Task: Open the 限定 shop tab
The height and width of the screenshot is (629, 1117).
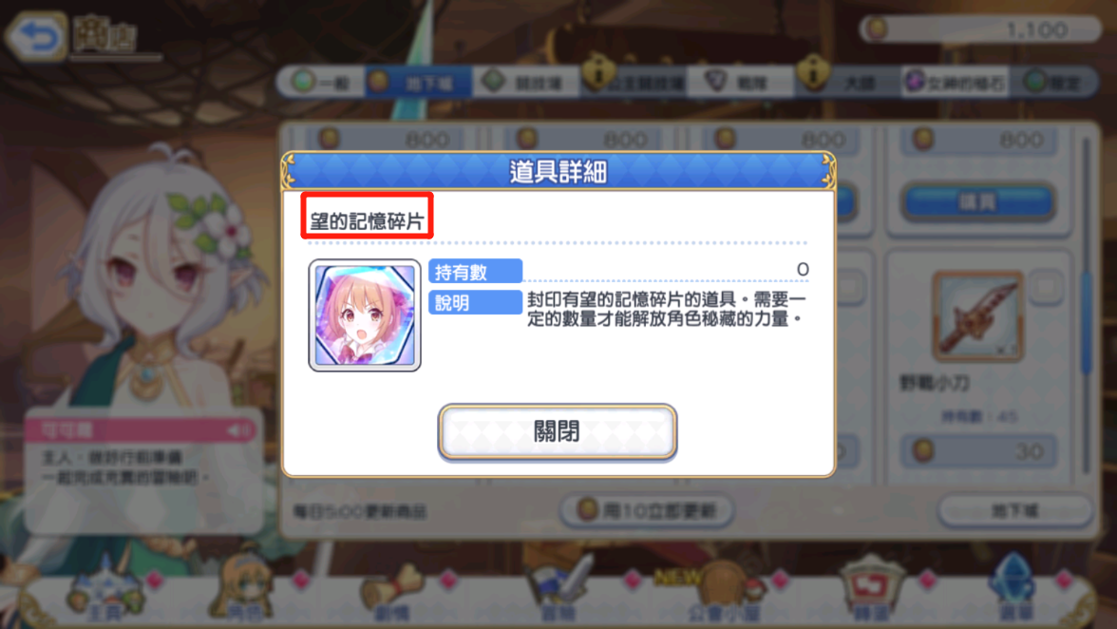Action: click(1054, 83)
